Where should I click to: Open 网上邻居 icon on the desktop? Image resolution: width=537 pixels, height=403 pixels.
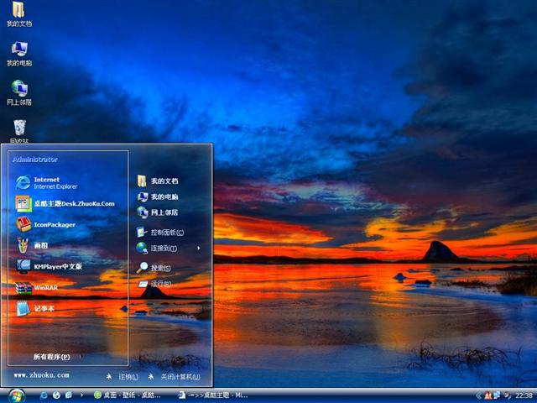(x=18, y=91)
